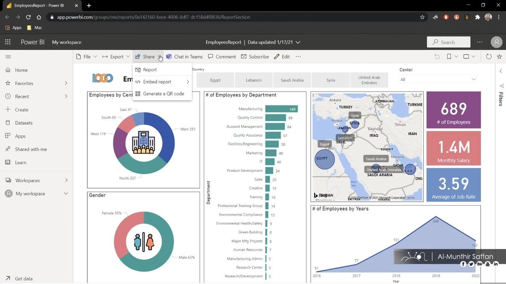
Task: Go back in the browser
Action: [7, 17]
